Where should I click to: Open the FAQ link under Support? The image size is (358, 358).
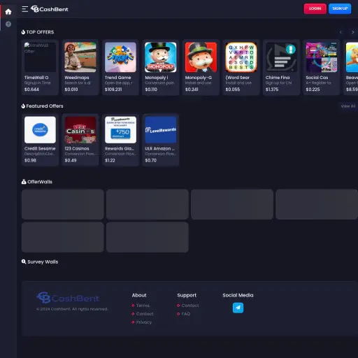(186, 314)
